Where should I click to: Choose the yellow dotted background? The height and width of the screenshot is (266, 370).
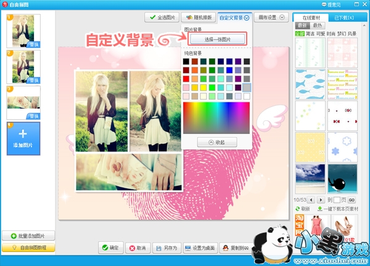pyautogui.click(x=310, y=147)
